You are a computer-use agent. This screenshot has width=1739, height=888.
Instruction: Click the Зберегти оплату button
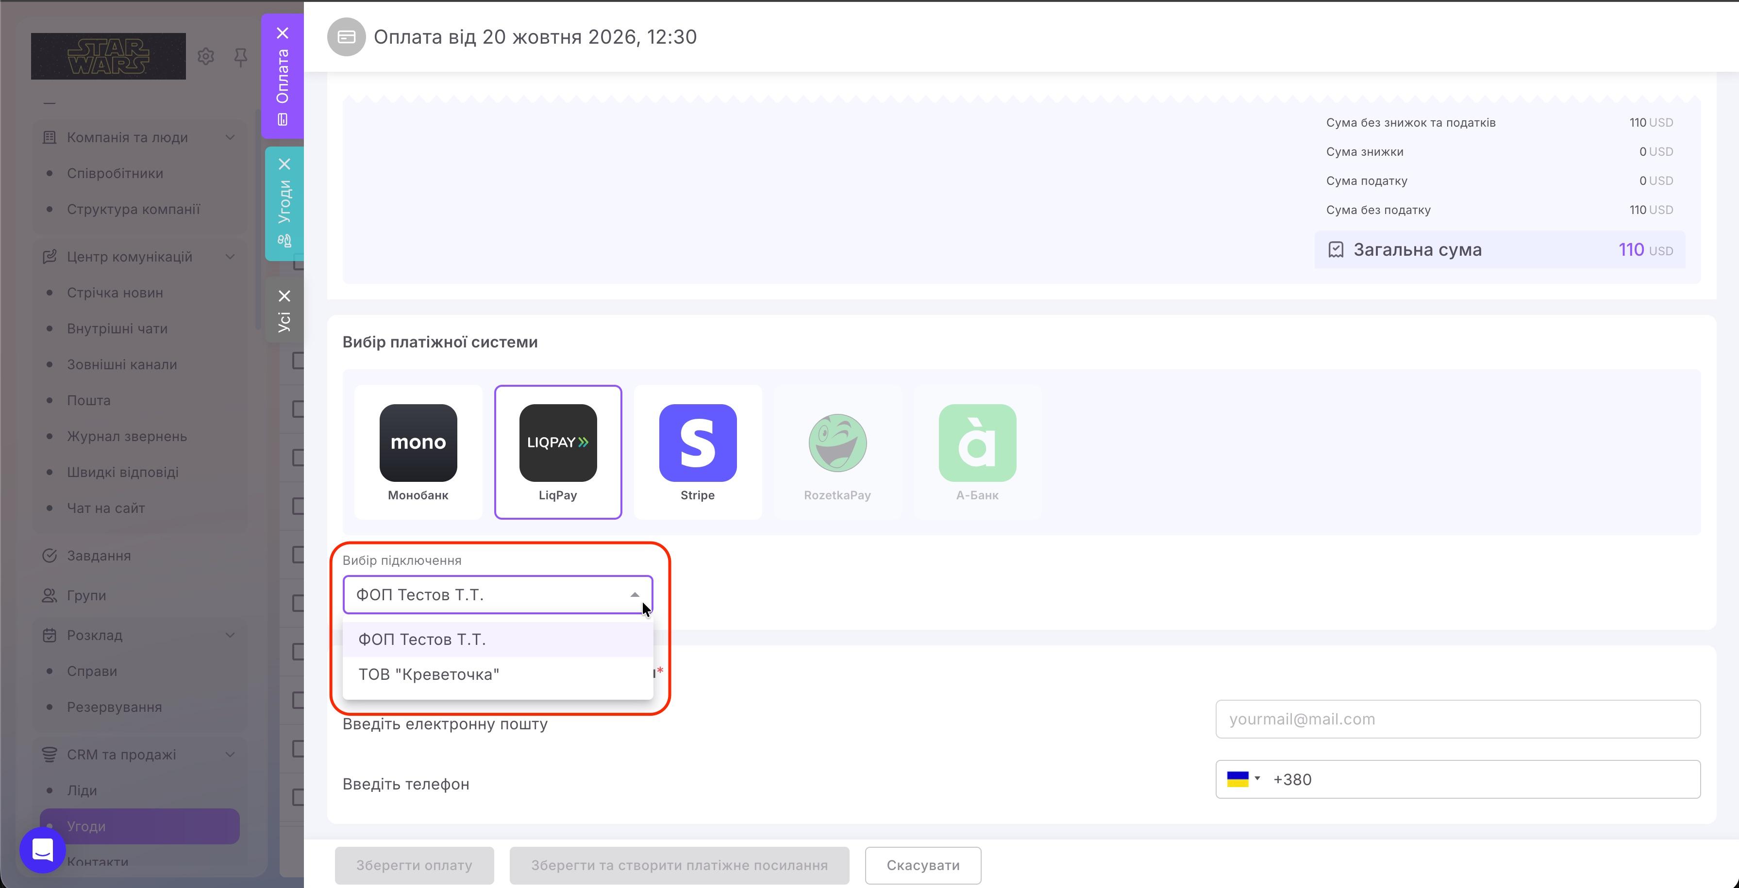click(x=414, y=865)
